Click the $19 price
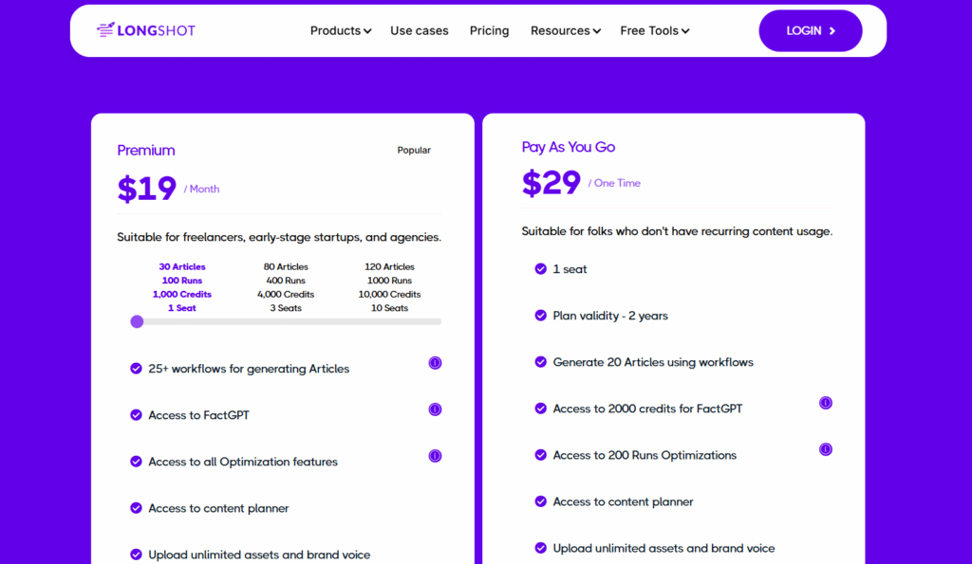The width and height of the screenshot is (972, 564). coord(147,189)
